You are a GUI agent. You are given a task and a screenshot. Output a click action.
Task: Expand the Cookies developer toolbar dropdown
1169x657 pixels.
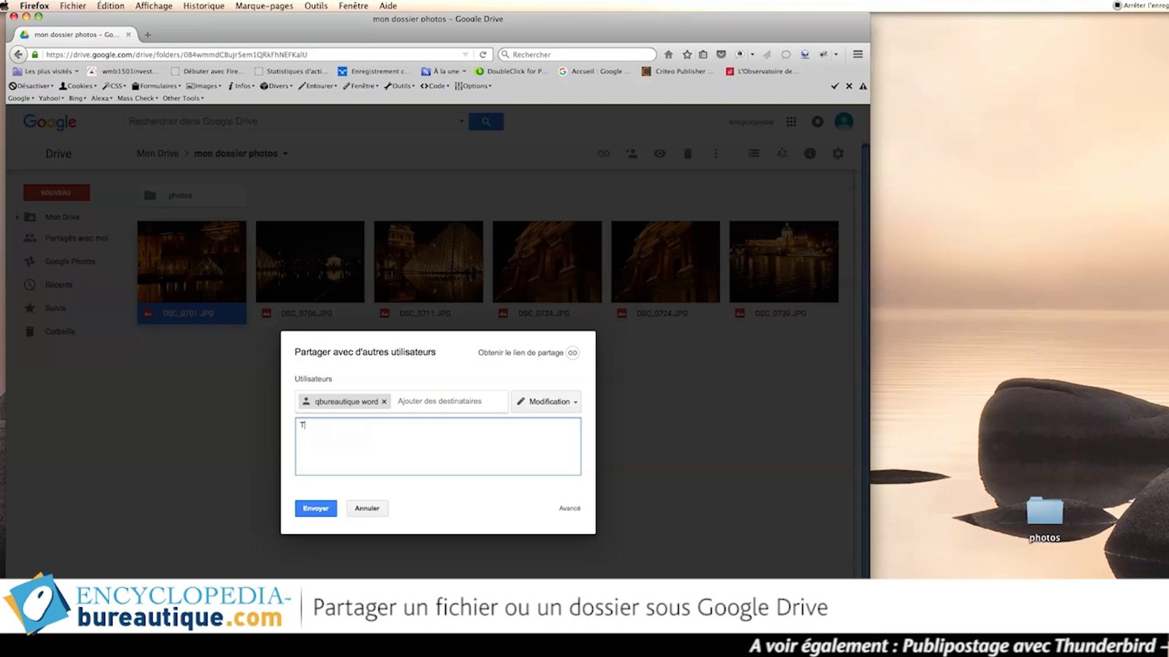(x=79, y=86)
